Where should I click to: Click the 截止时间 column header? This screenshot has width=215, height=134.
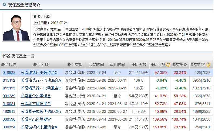(x=117, y=65)
